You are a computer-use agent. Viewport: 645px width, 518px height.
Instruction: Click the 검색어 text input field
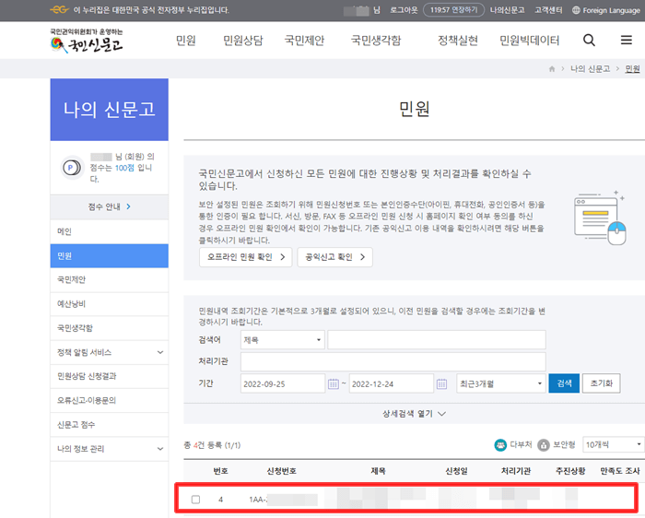[x=437, y=340]
